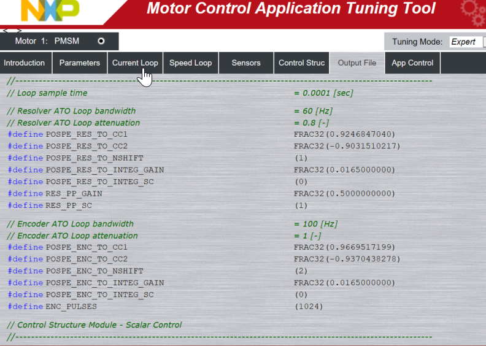The image size is (486, 346).
Task: Click the value FRAC32(0.9246847040)
Action: (x=344, y=134)
